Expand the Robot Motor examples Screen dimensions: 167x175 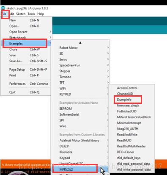(x=80, y=48)
